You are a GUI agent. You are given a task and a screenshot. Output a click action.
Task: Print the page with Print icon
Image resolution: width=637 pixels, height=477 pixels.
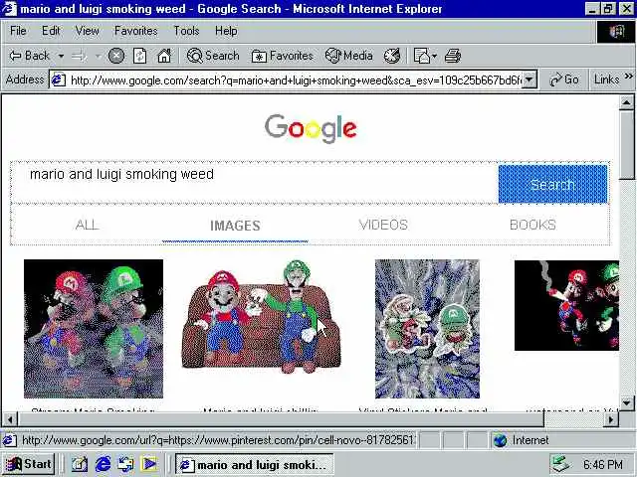click(x=453, y=56)
